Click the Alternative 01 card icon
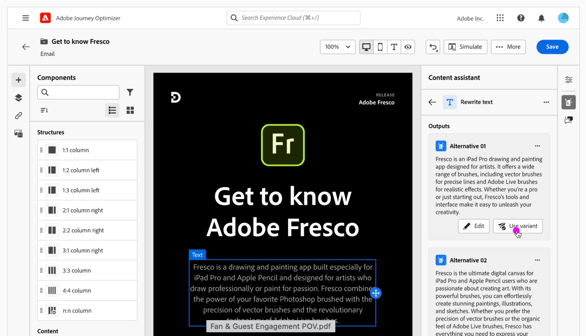 441,146
